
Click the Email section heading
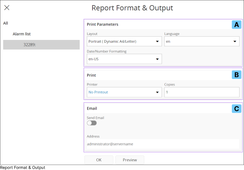92,108
